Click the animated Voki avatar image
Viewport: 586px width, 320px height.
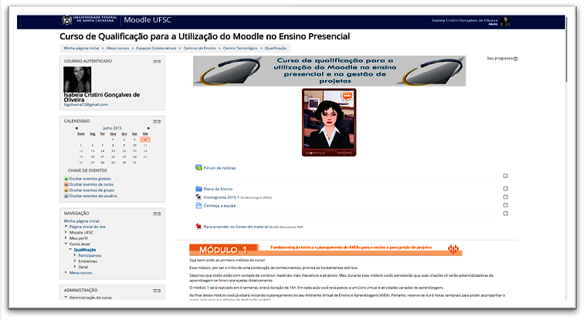click(329, 122)
